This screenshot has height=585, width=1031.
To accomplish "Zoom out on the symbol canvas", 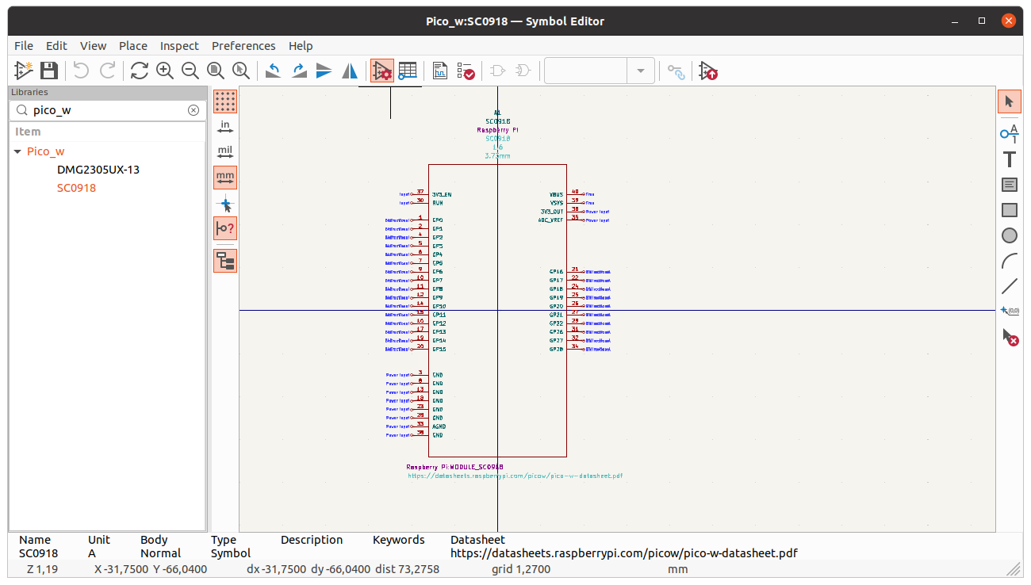I will [190, 71].
